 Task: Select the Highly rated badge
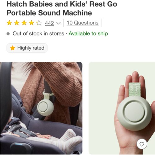(27, 48)
